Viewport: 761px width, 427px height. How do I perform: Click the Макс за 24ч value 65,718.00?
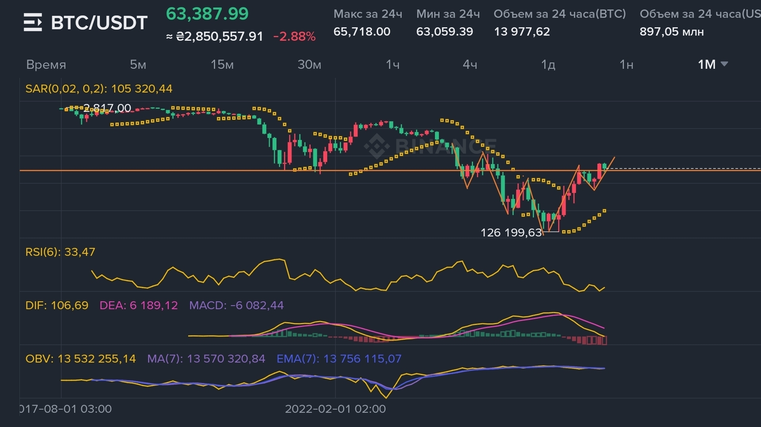(362, 32)
